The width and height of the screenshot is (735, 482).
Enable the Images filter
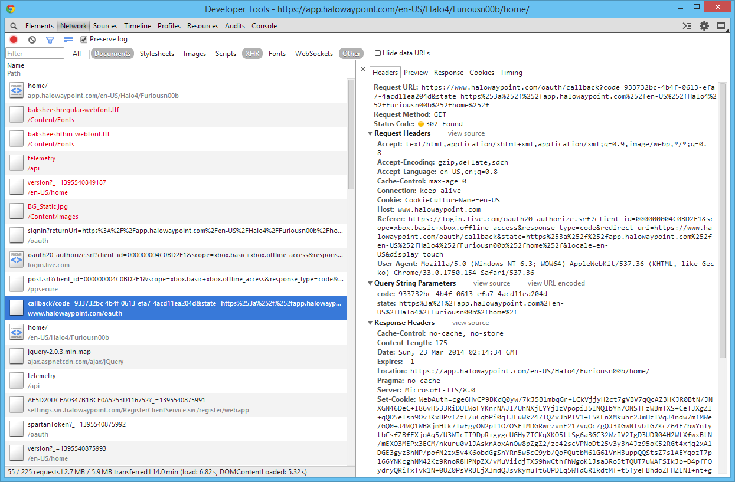coord(195,54)
